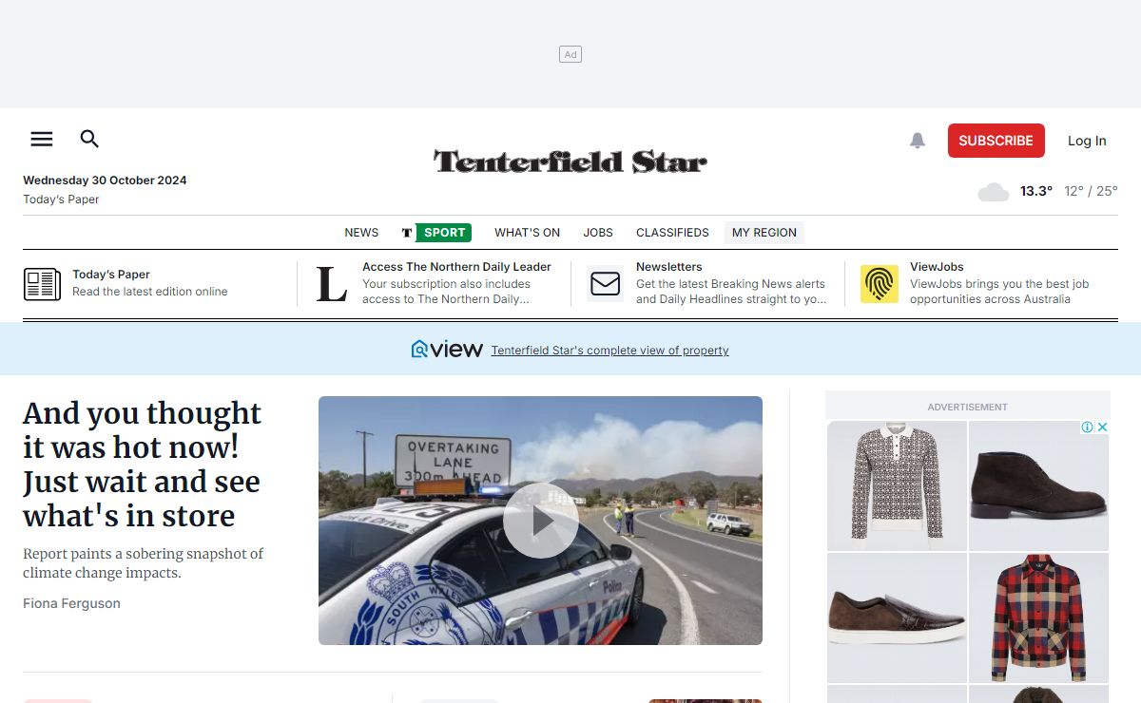Open the MY REGION menu item
The width and height of the screenshot is (1141, 703).
coord(764,233)
